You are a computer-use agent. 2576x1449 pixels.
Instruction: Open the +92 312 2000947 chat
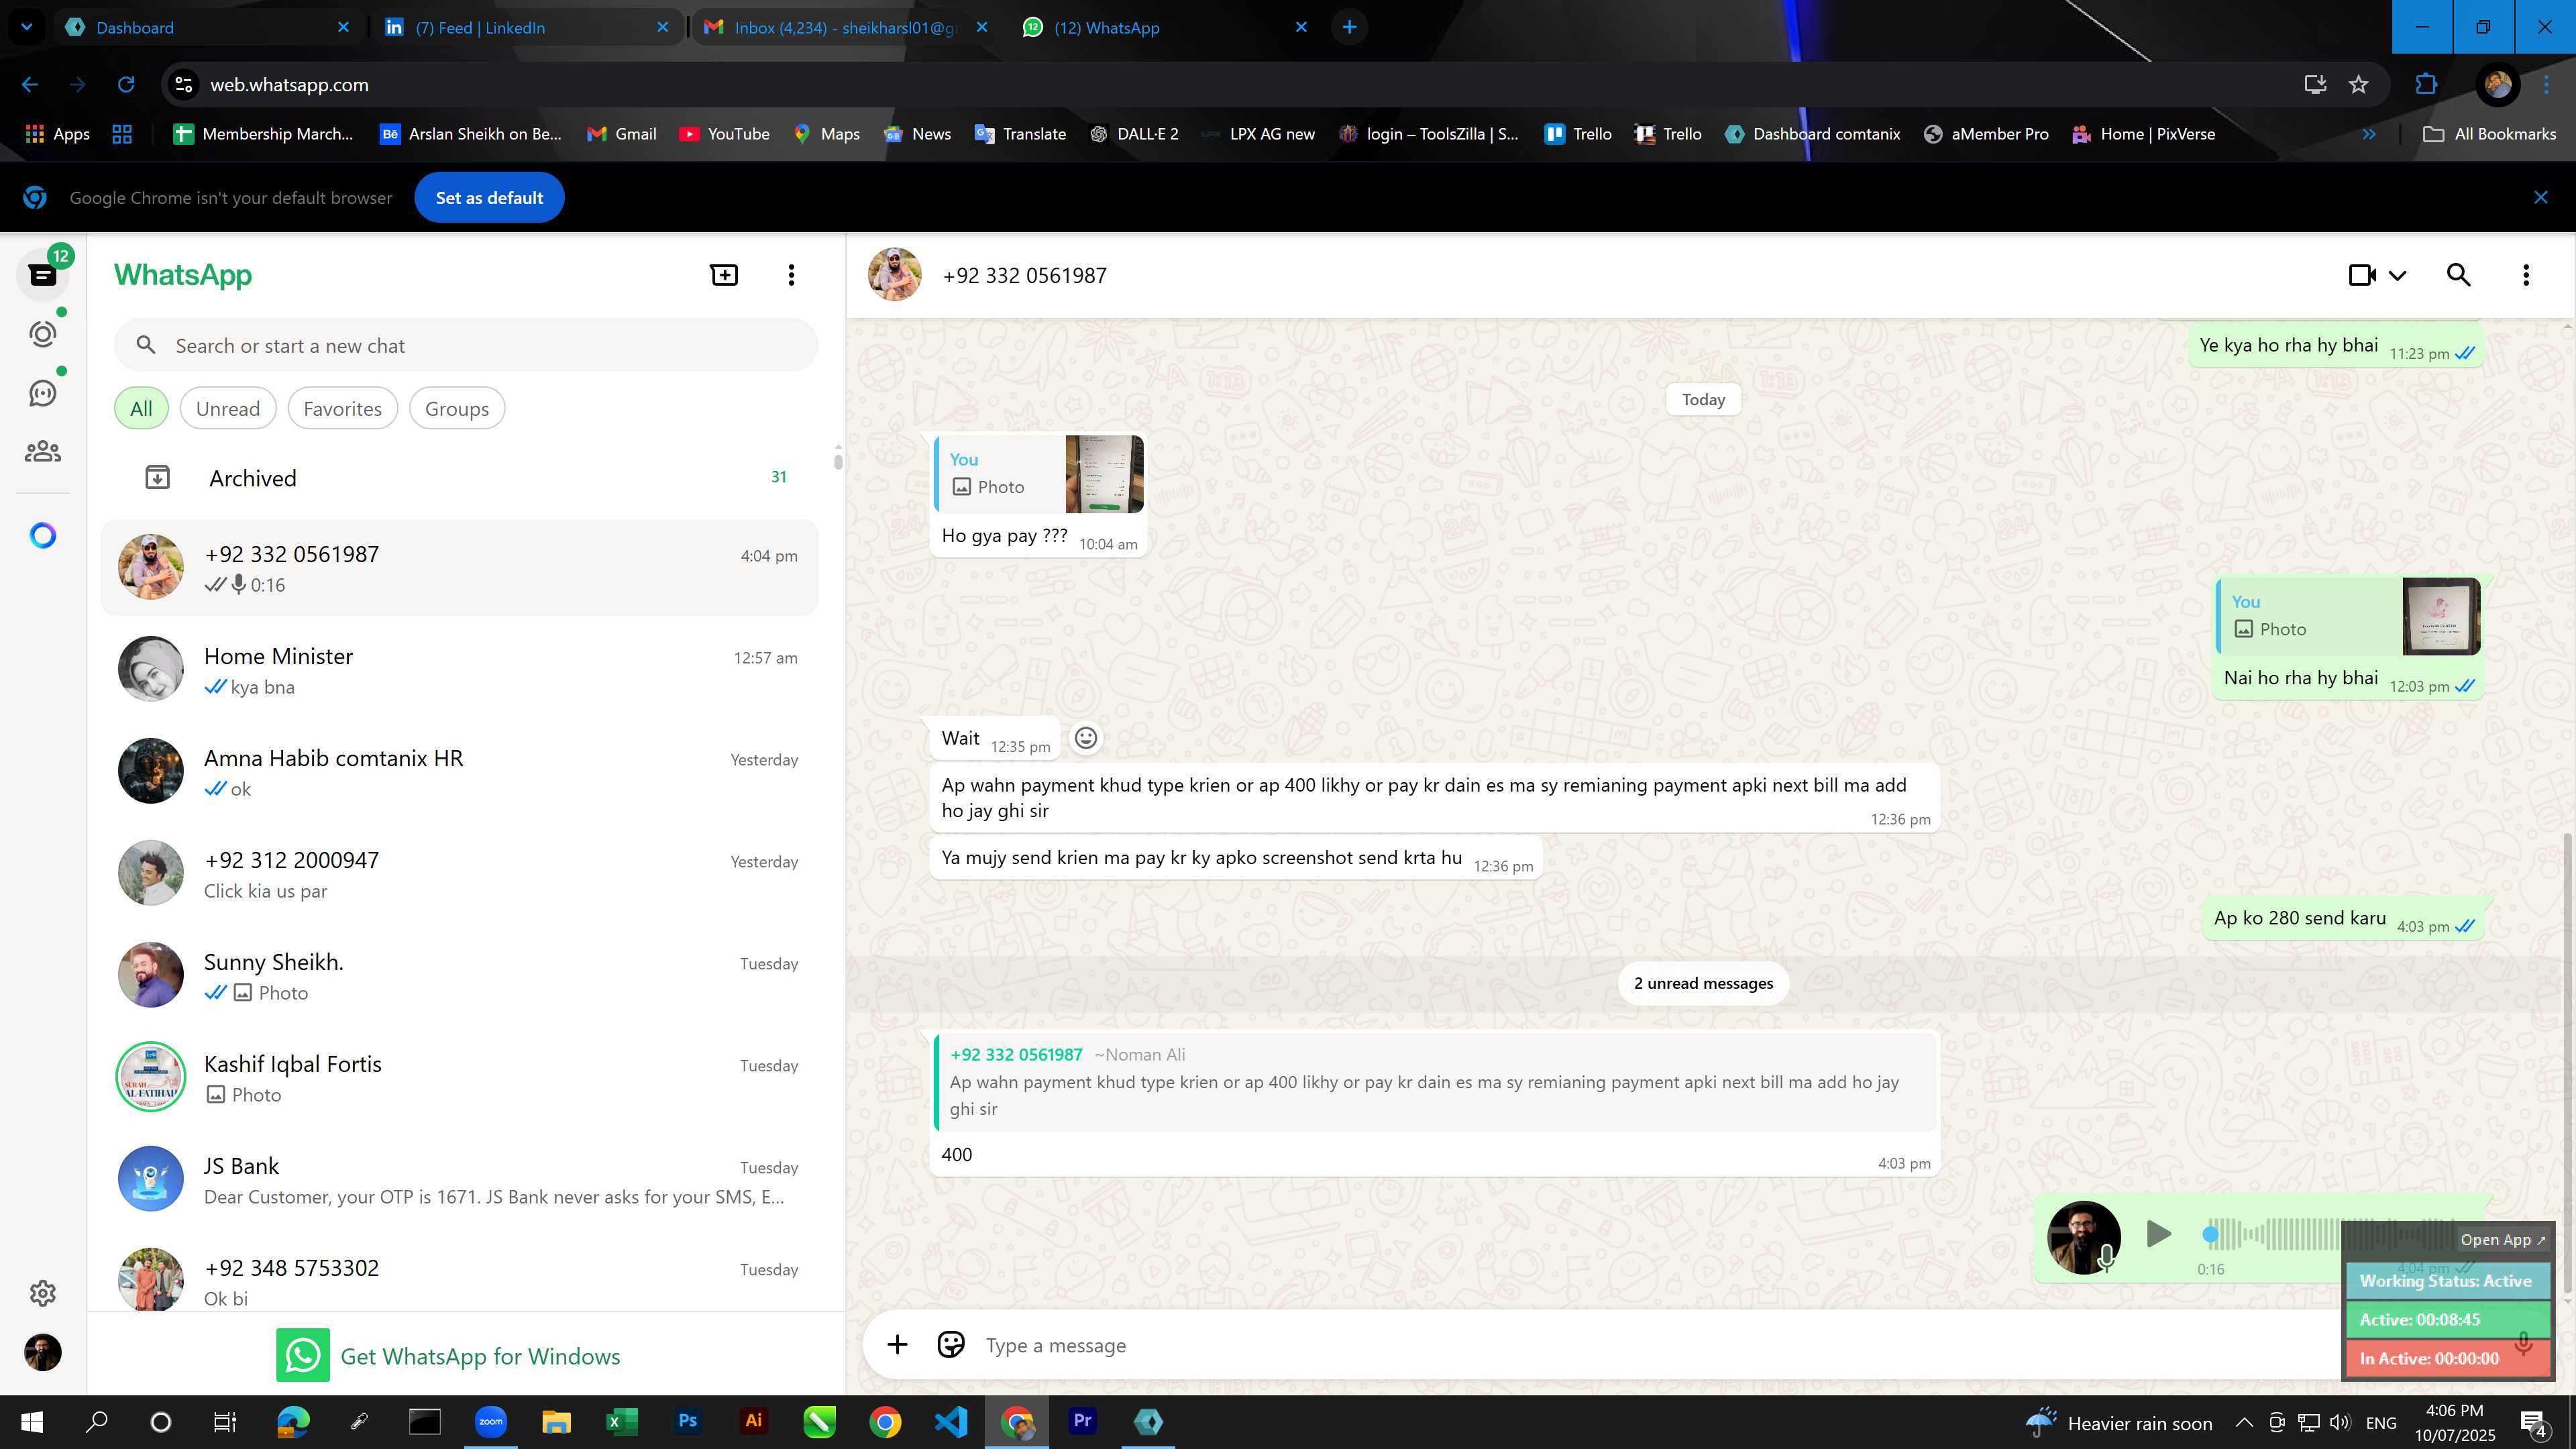[x=460, y=874]
